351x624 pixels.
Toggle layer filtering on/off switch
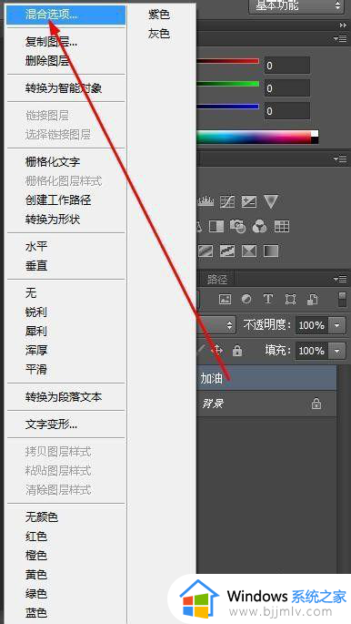coord(342,300)
